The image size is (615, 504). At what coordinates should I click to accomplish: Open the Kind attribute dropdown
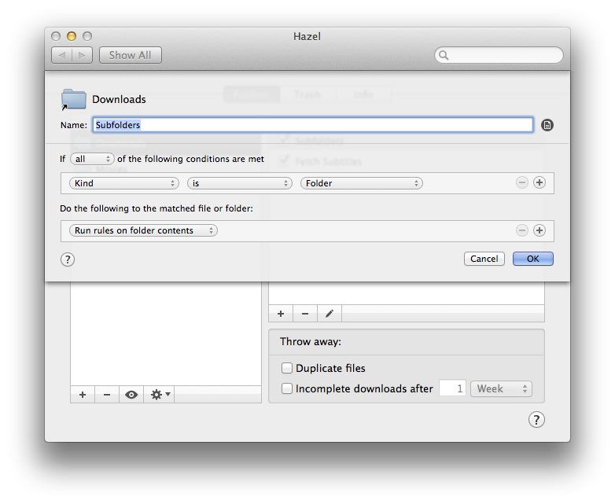click(x=124, y=183)
